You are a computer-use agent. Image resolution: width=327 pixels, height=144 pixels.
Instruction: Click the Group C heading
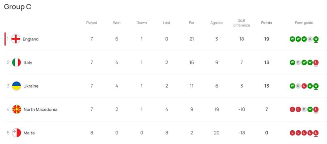click(18, 7)
